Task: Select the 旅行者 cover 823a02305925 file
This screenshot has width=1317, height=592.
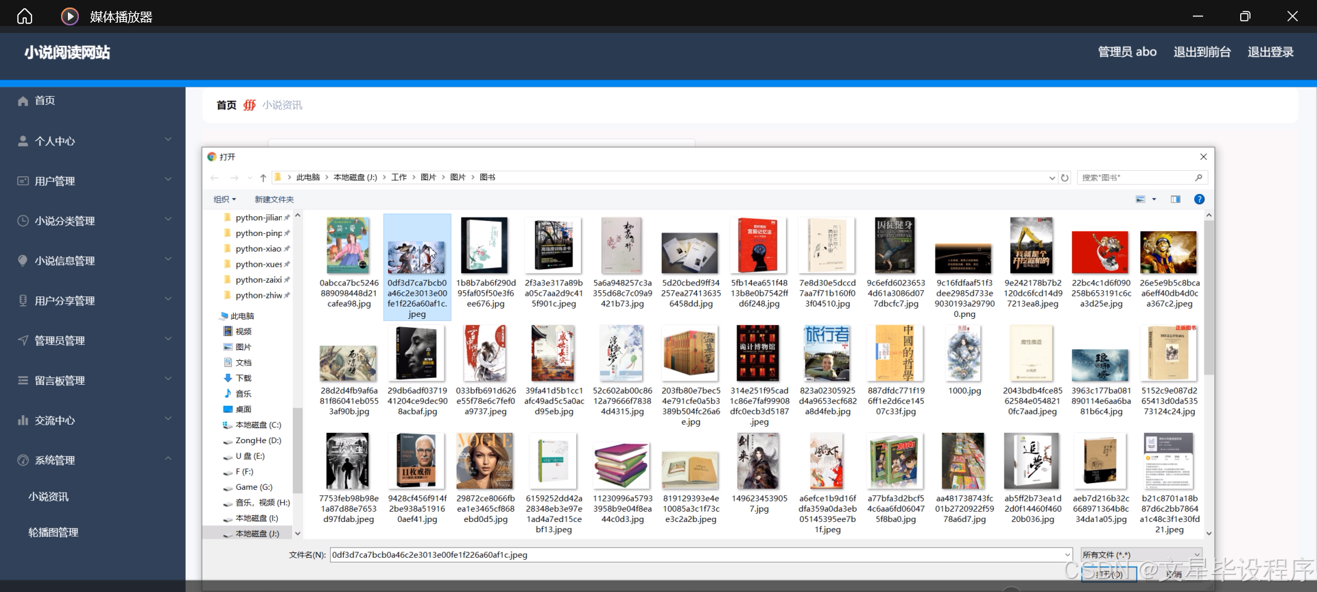Action: 828,371
